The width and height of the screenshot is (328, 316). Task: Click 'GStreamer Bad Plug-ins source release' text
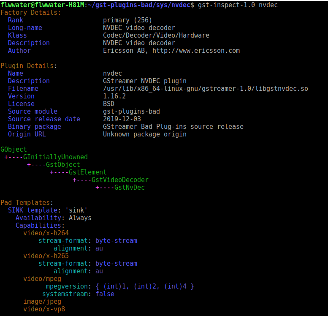coord(173,127)
